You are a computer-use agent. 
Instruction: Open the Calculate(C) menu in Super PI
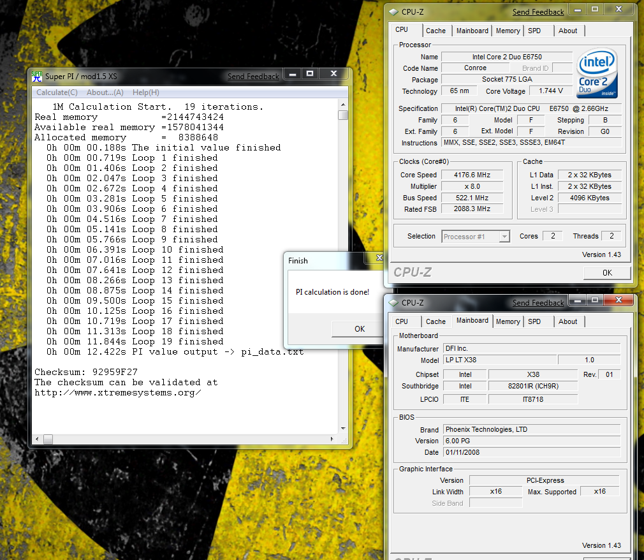coord(57,92)
